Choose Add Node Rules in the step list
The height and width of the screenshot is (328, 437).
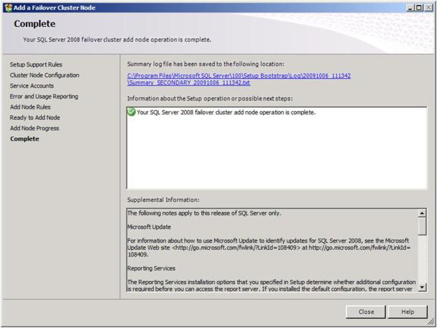(x=30, y=107)
